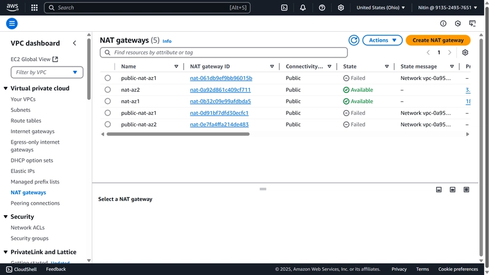Open Cookie preferences in the footer
This screenshot has height=275, width=490.
[458, 269]
